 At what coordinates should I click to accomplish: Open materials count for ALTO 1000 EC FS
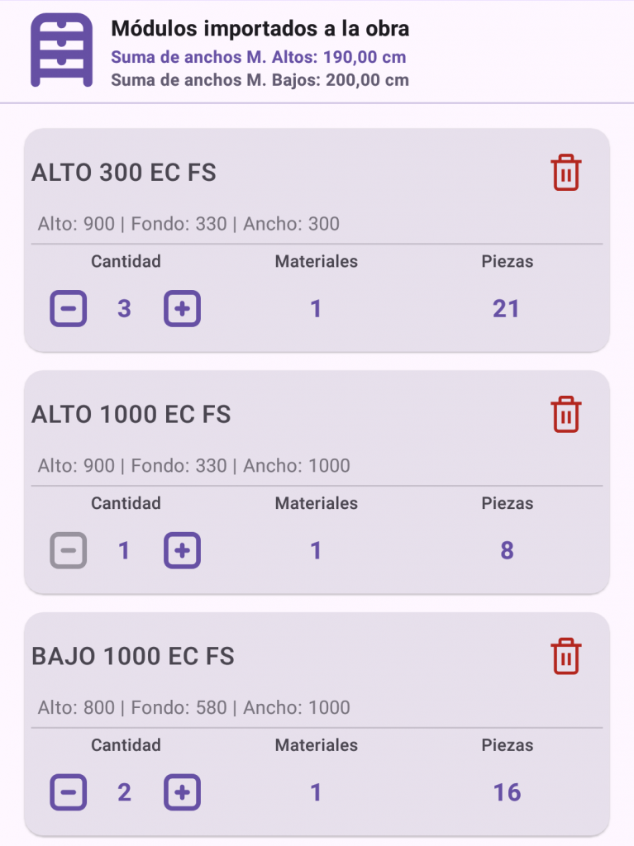[316, 550]
